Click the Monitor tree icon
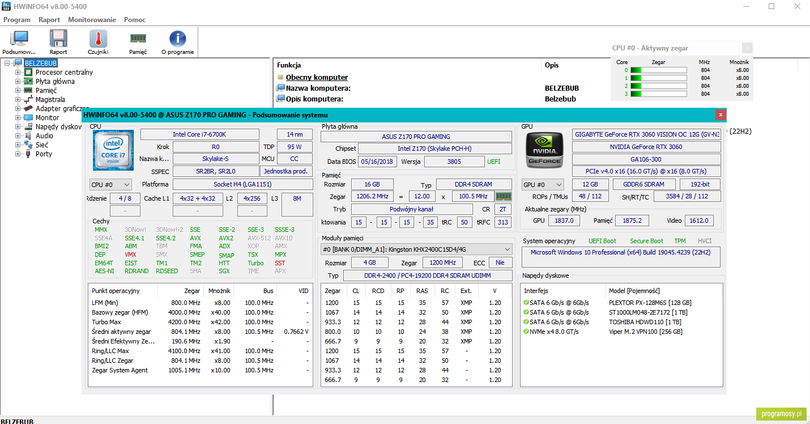Screen dimensions: 810x424 pyautogui.click(x=28, y=118)
